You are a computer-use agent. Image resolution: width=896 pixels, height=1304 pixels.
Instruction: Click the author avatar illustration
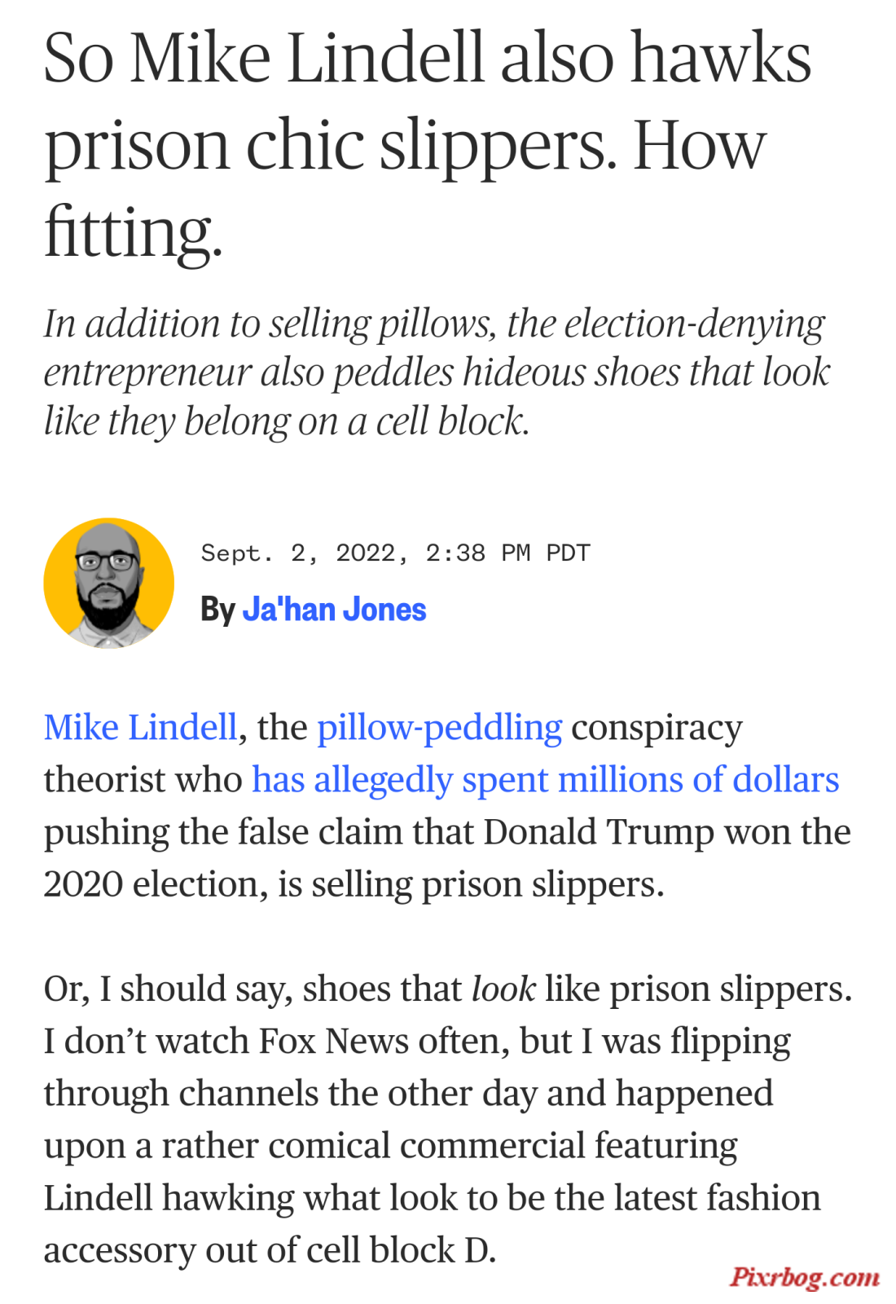pos(108,583)
